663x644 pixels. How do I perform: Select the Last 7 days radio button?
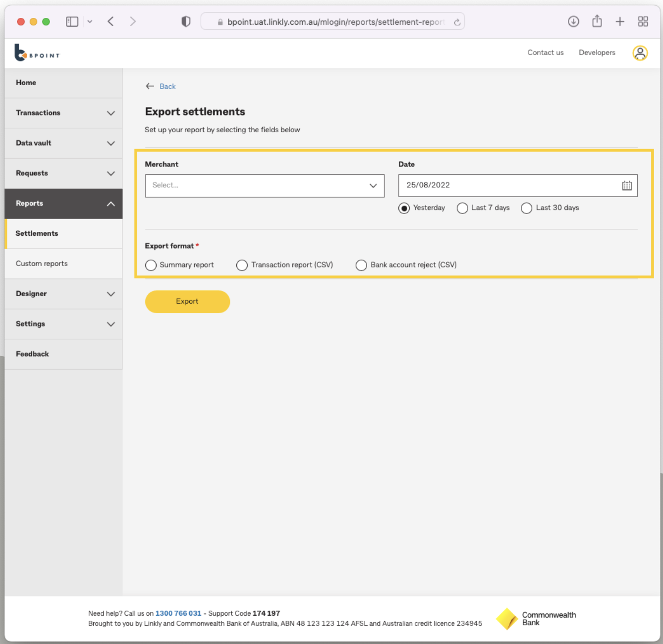tap(462, 208)
